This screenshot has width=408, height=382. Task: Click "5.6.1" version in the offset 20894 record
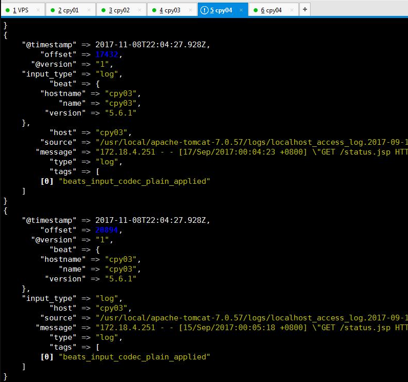[x=120, y=279]
